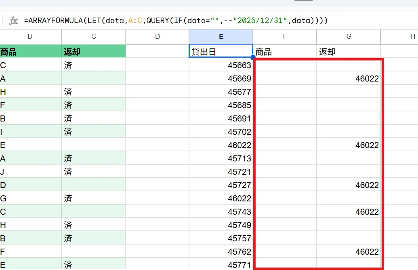Select product I cell in column B
418x270 pixels.
coord(31,132)
